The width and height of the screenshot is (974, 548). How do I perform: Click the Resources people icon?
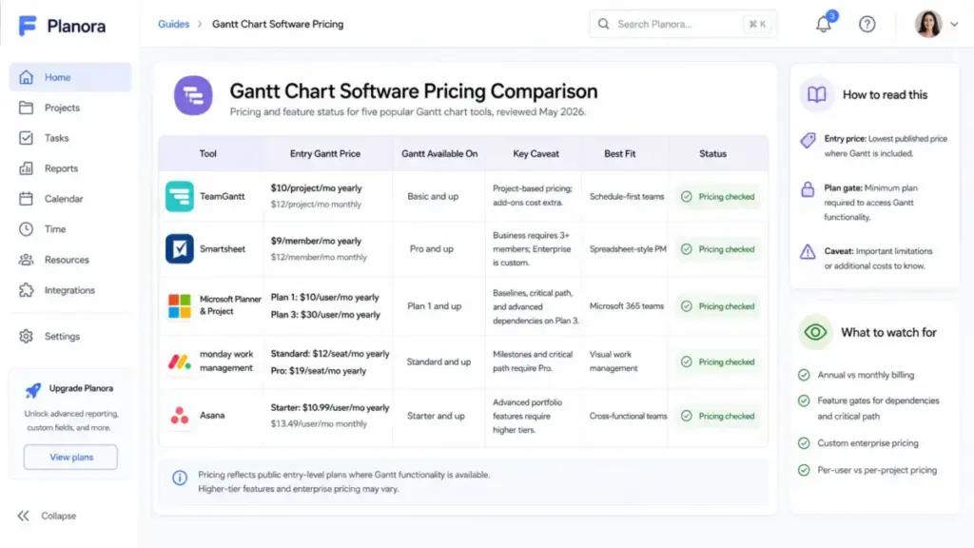[26, 260]
